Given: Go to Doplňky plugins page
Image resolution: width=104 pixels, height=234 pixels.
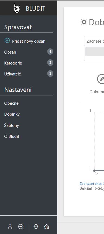Looking at the screenshot, I should coord(12,114).
